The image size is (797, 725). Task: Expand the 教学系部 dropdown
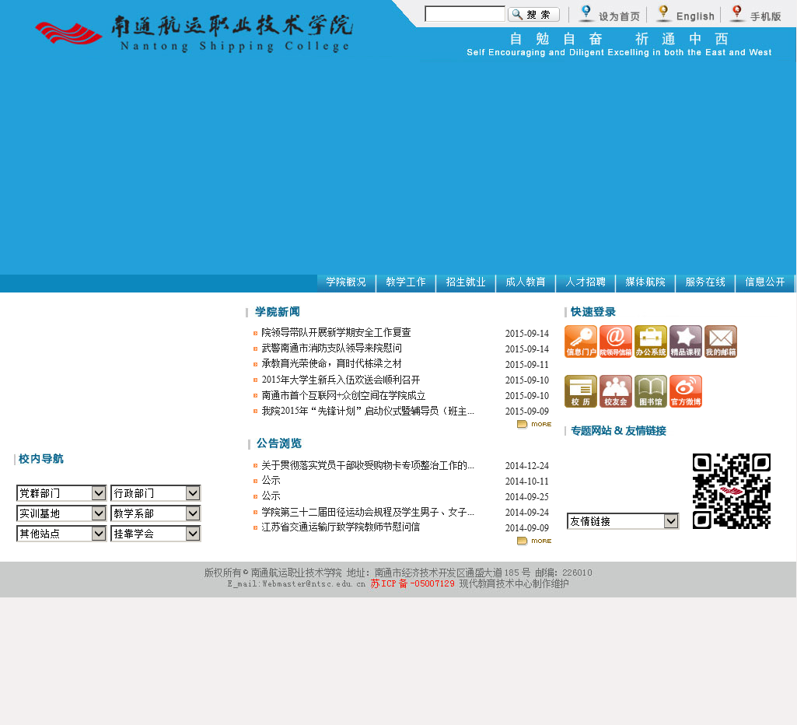pos(156,513)
